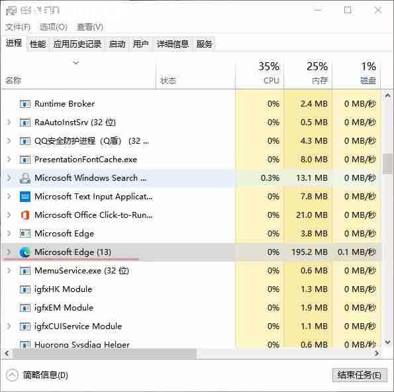Expand the Microsoft Edge (13) process group

click(x=9, y=252)
